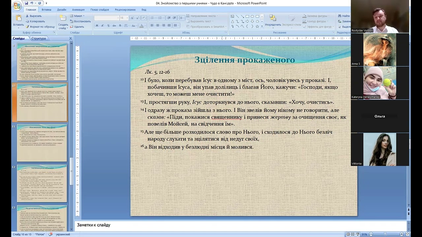Viewport: 422px width, 237px height.
Task: Toggle strikethrough abc formatting
Action: [x=114, y=25]
